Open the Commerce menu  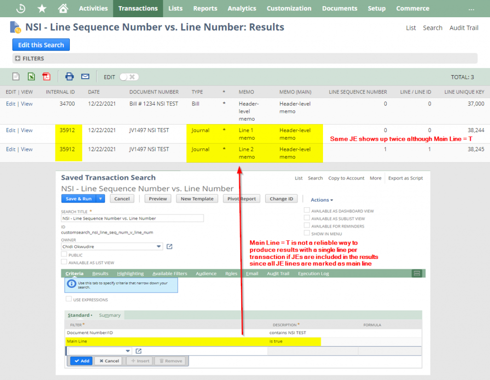(x=413, y=9)
